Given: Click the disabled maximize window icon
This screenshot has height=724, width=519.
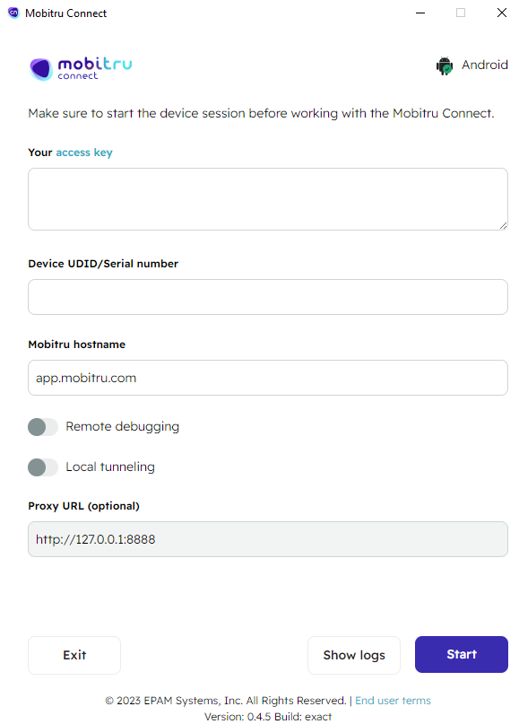Looking at the screenshot, I should click(461, 13).
